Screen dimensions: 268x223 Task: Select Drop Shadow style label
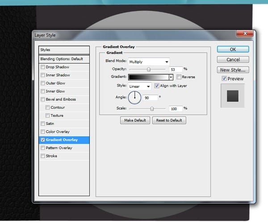click(x=58, y=67)
